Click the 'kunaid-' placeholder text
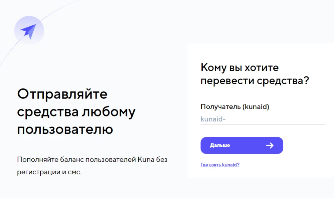Viewport: 334px width, 198px height. tap(213, 119)
